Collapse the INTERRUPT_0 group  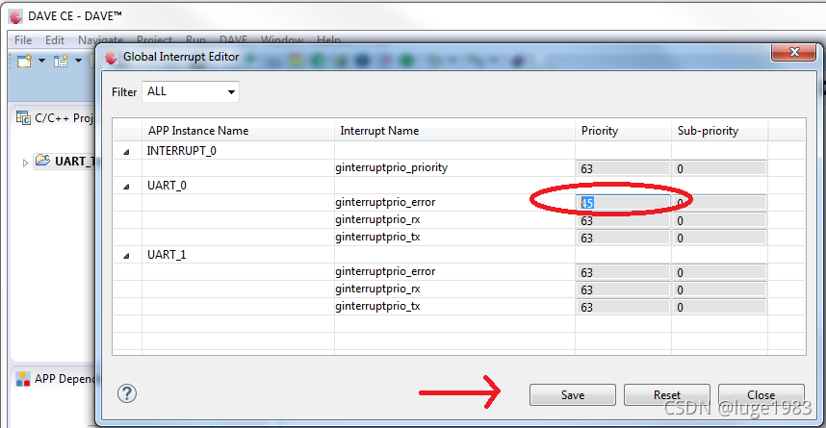(x=126, y=152)
